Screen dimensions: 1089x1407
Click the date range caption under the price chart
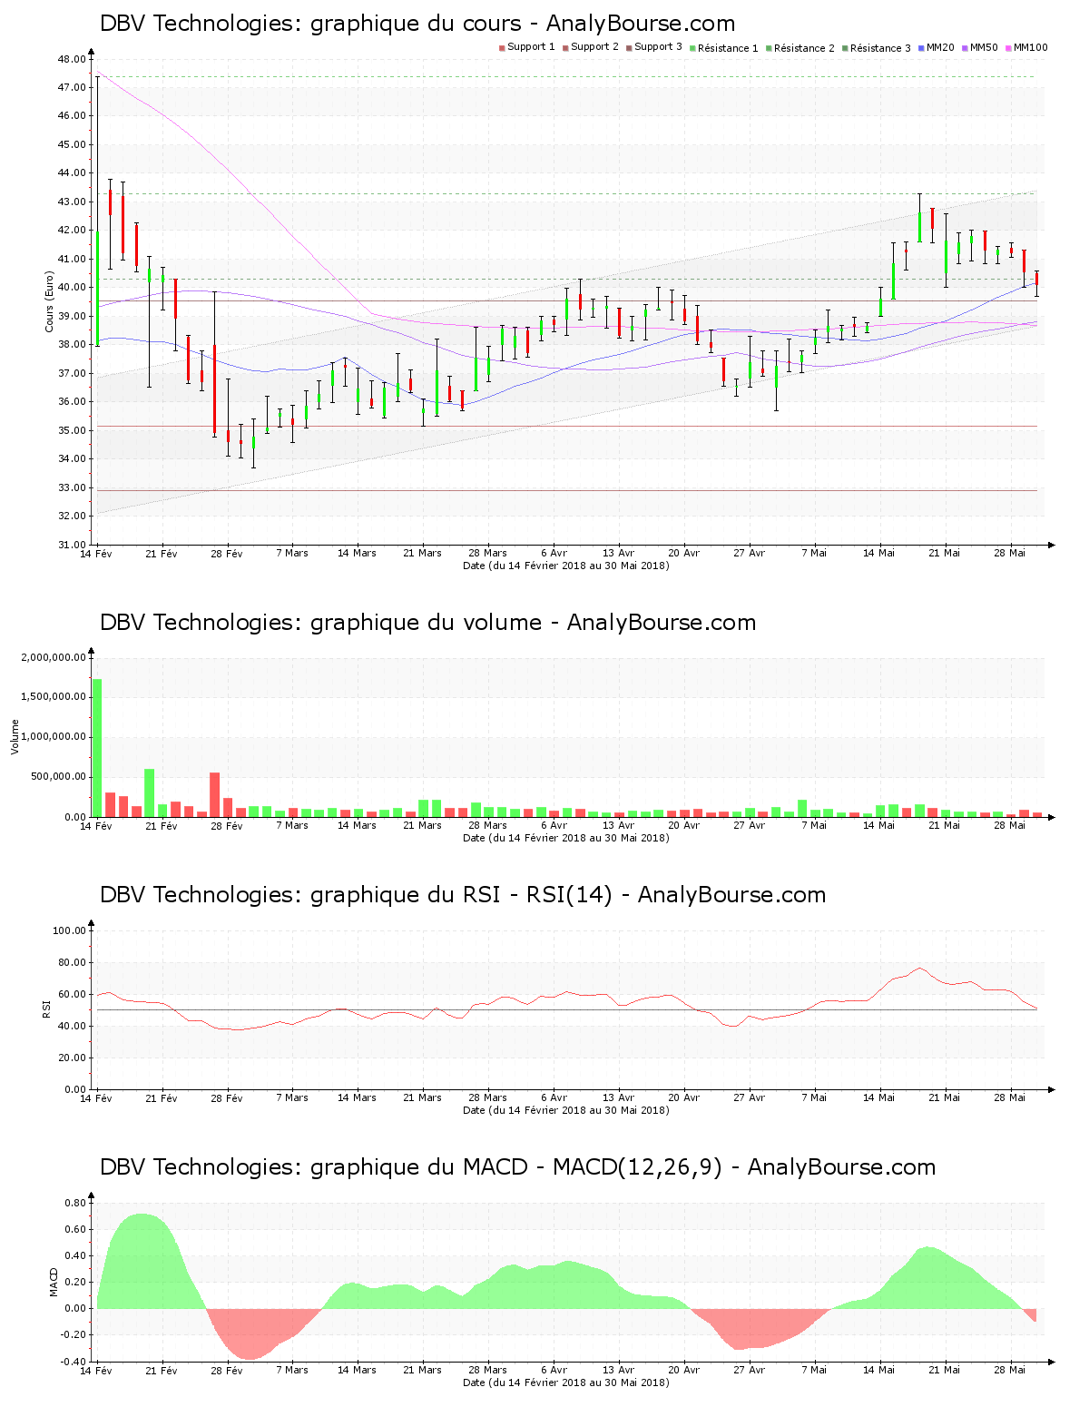(x=566, y=566)
